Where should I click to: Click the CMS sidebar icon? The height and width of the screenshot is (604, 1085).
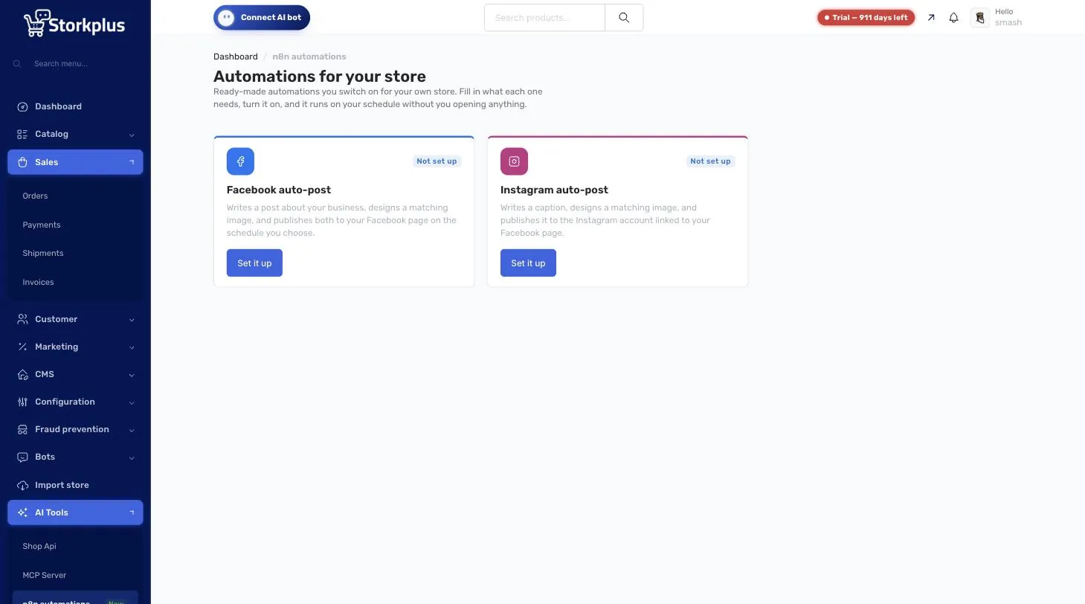22,374
